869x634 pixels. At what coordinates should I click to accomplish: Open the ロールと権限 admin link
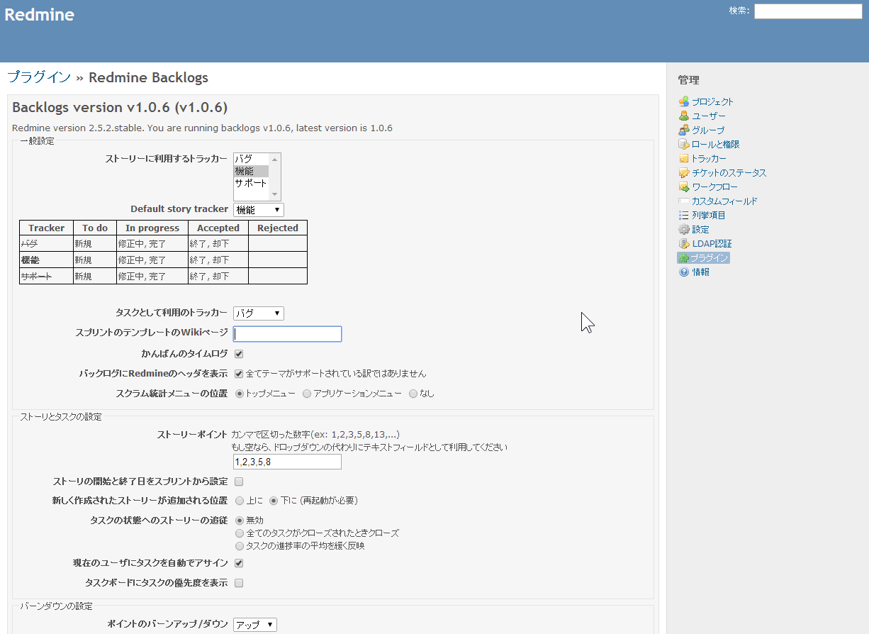click(716, 144)
